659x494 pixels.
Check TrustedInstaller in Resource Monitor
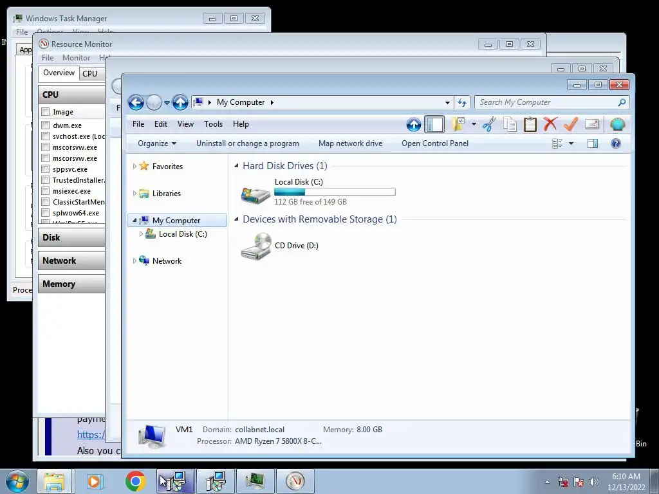(46, 180)
